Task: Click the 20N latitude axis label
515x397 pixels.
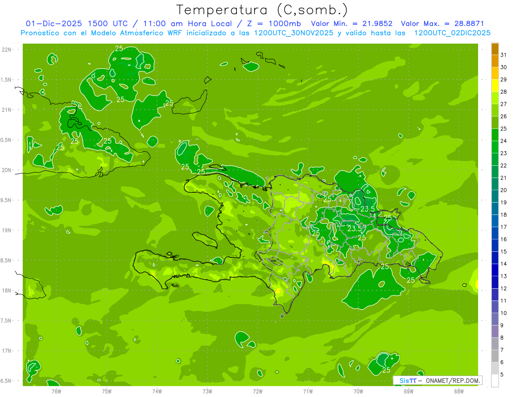Action: (7, 170)
